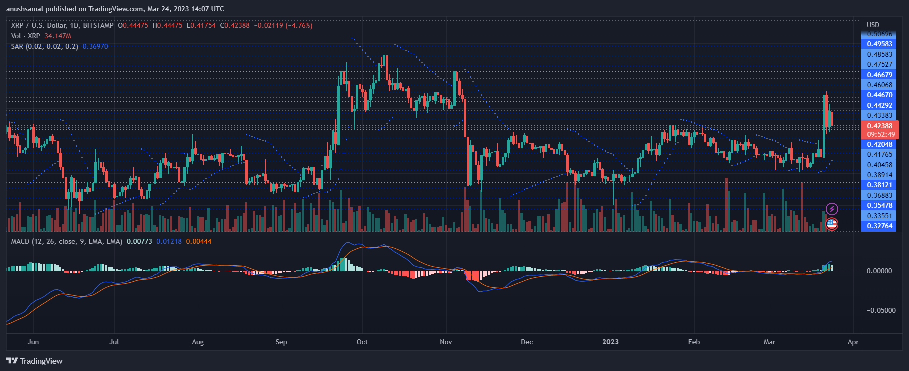Image resolution: width=909 pixels, height=371 pixels.
Task: Click the MACD axis value −0.05000
Action: [x=881, y=310]
